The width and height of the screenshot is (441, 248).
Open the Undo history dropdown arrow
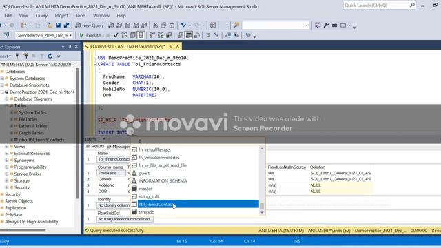[x=190, y=25]
